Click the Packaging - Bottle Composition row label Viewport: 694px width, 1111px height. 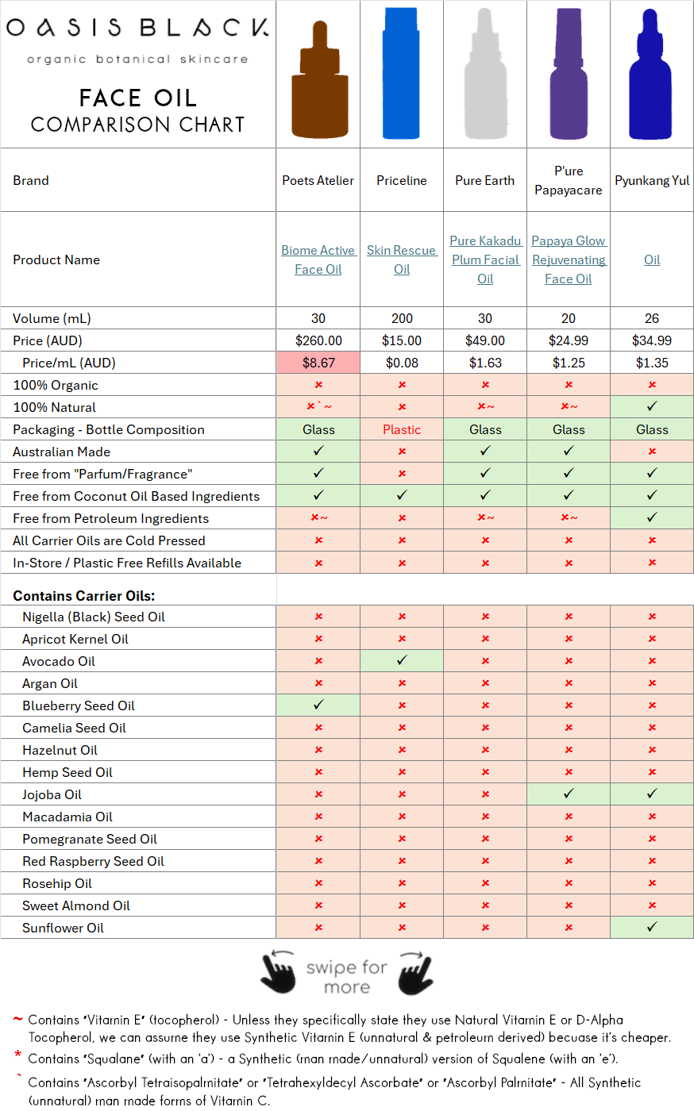pyautogui.click(x=109, y=429)
